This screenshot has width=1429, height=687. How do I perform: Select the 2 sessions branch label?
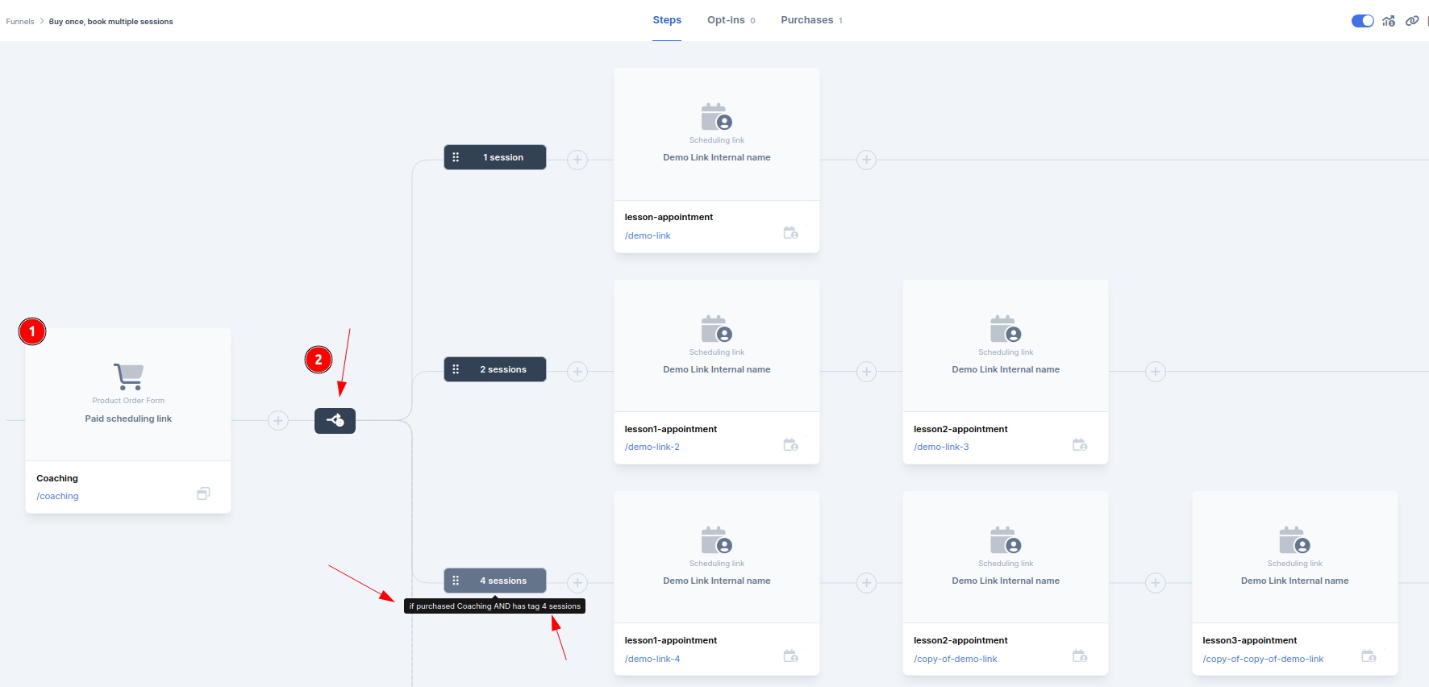coord(503,369)
